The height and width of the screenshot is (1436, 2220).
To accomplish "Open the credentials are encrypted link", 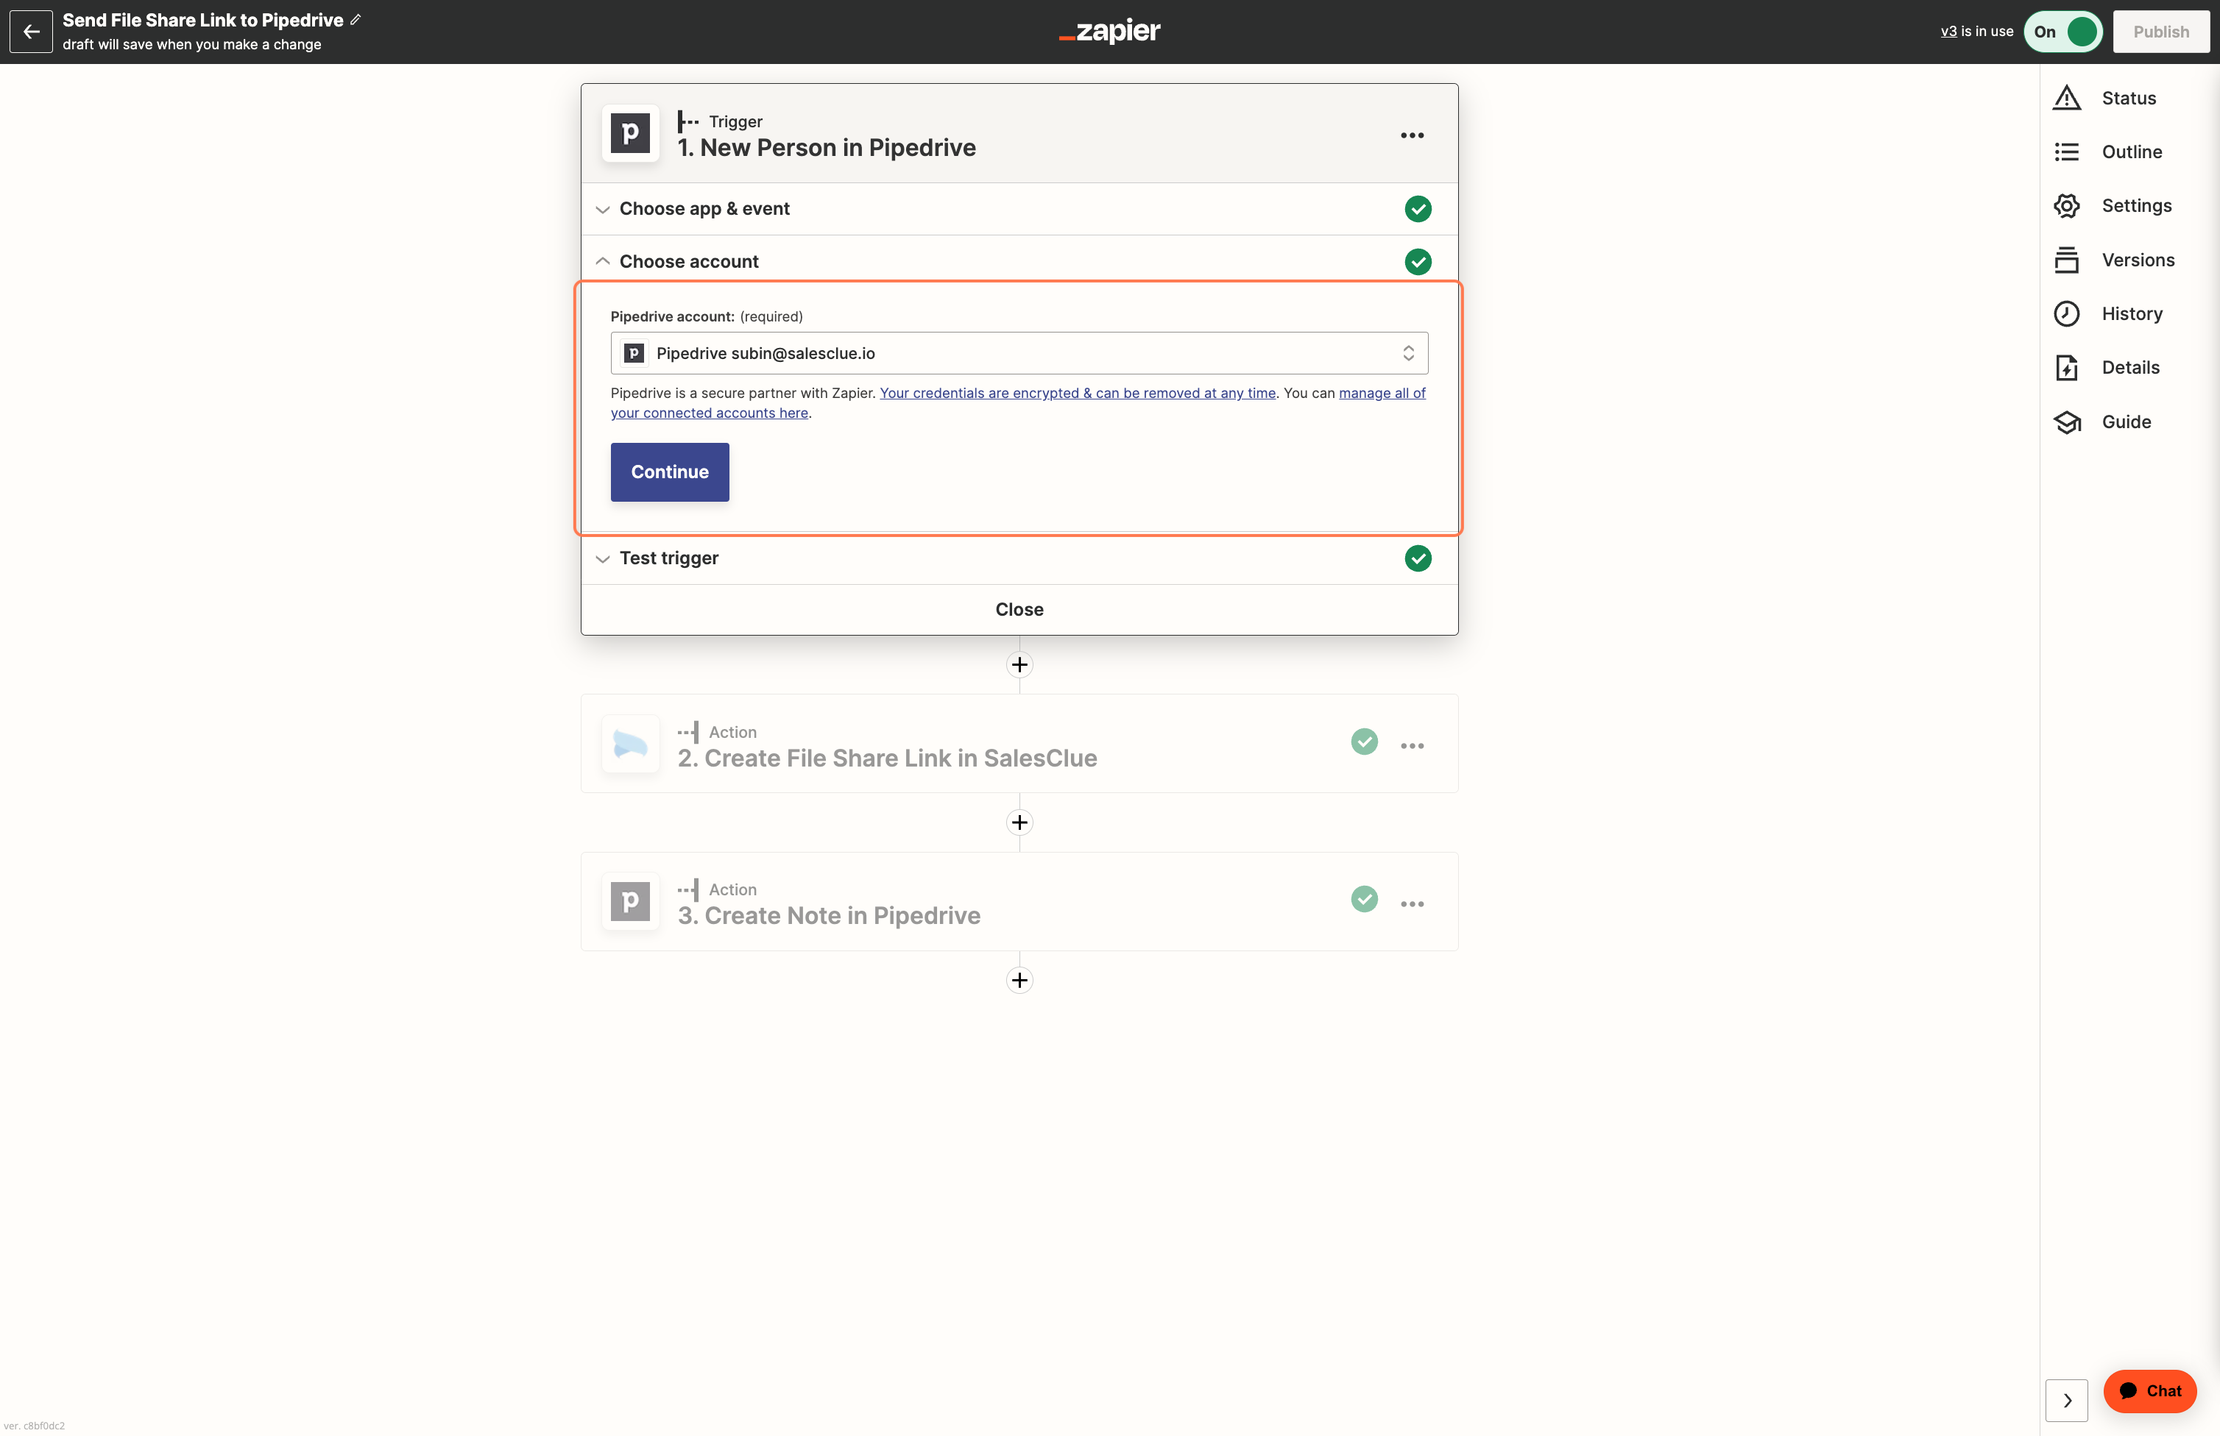I will (1078, 394).
